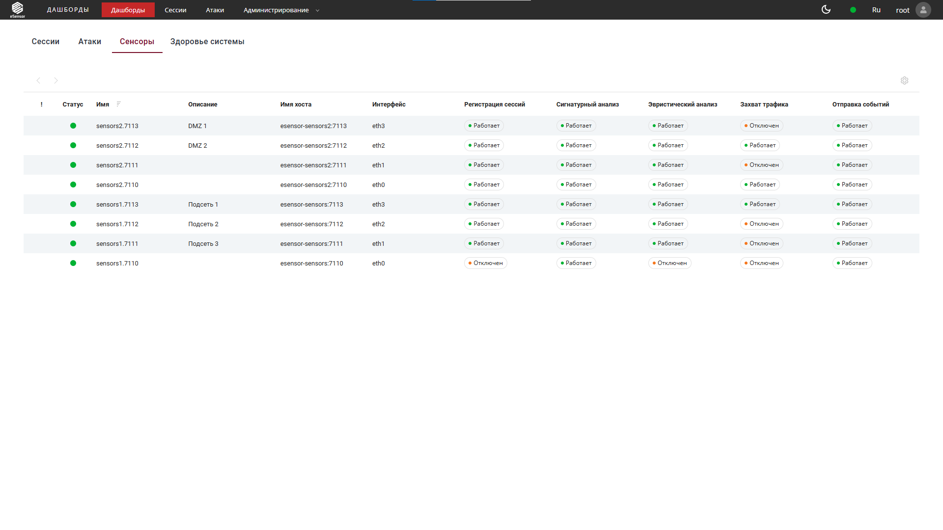Select the sensors1.7112 row name
This screenshot has width=943, height=530.
pyautogui.click(x=117, y=224)
